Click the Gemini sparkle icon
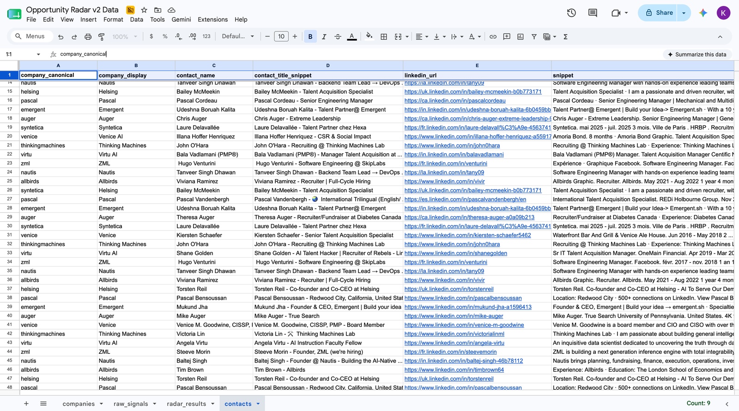 (x=703, y=13)
